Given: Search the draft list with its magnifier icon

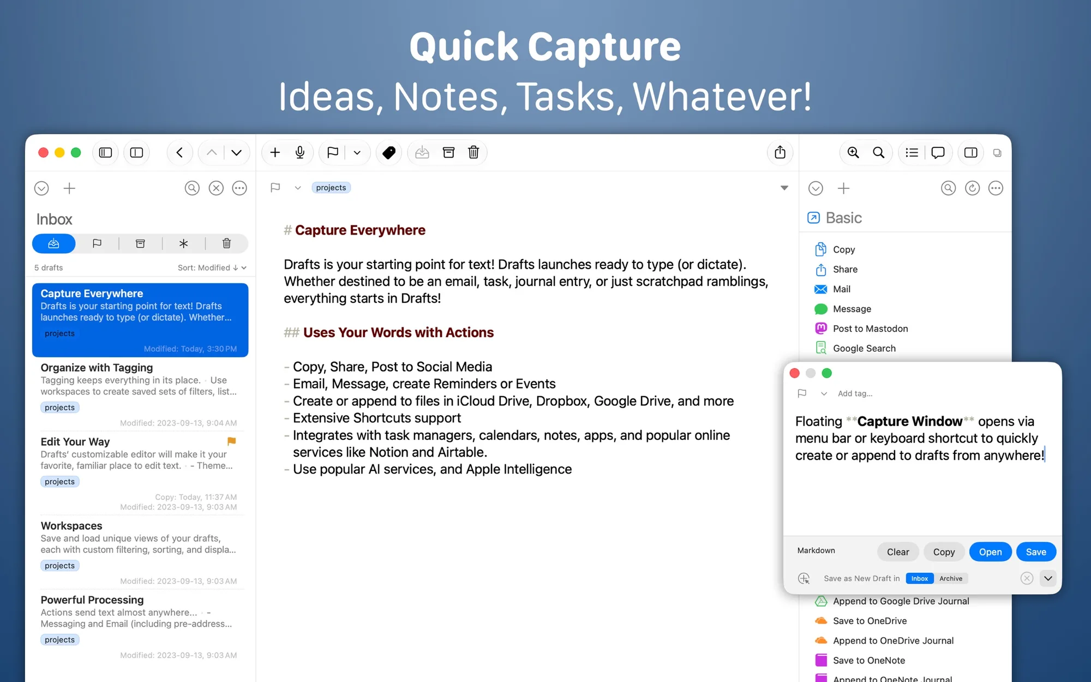Looking at the screenshot, I should 192,188.
